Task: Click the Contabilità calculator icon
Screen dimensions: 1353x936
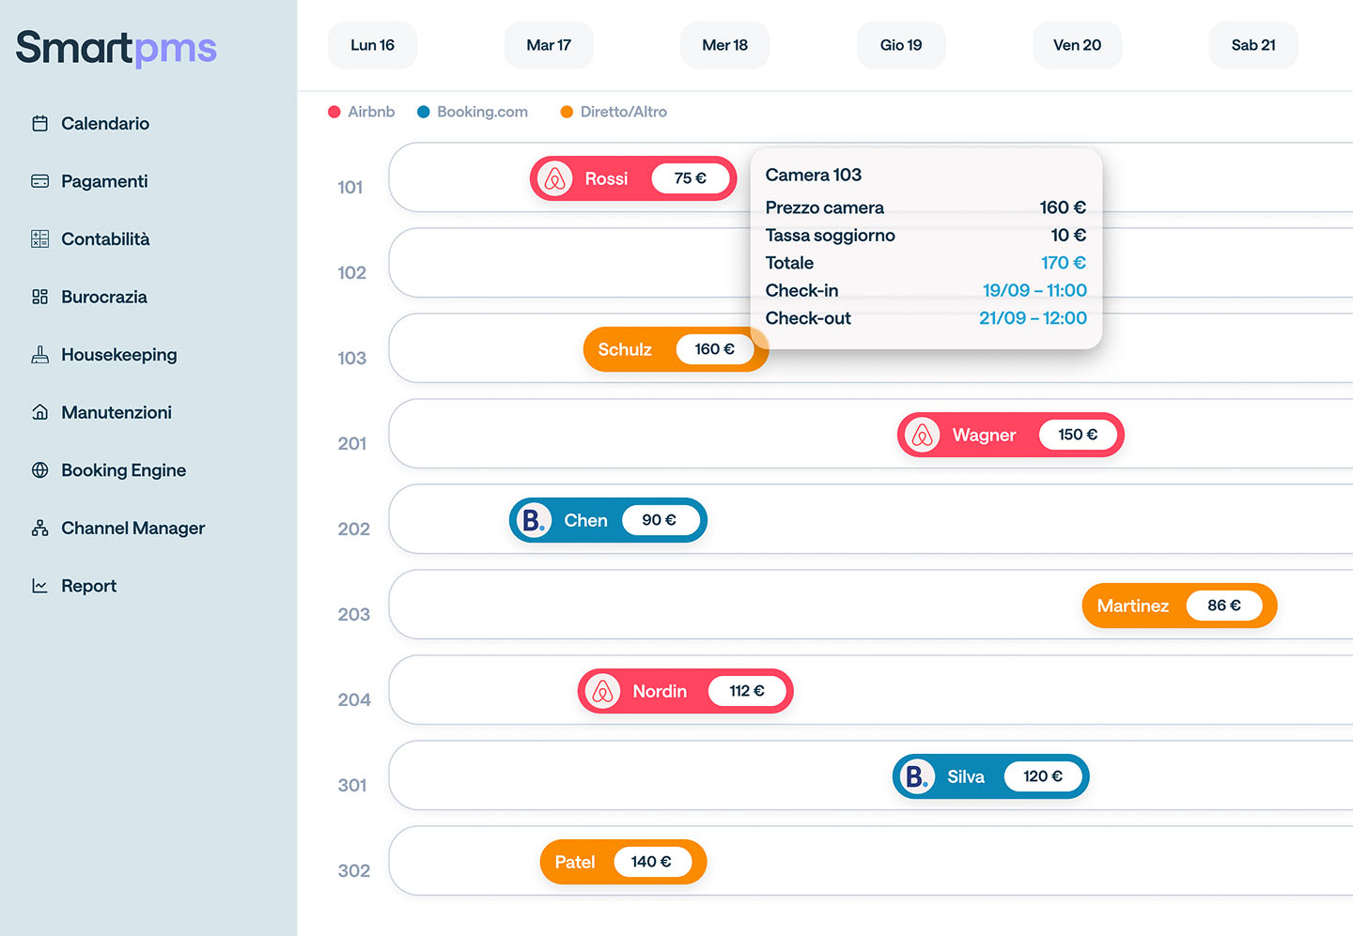Action: click(x=39, y=239)
